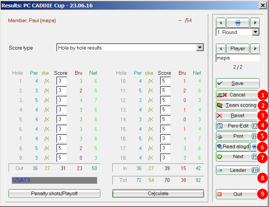
Task: Go to next round with right arrow
Action: [x=255, y=23]
